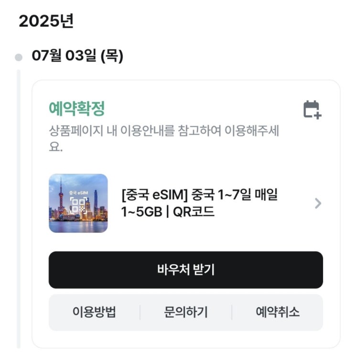Image resolution: width=355 pixels, height=355 pixels.
Task: Tap the 중국 eSIM label on the thumbnail
Action: tap(78, 193)
